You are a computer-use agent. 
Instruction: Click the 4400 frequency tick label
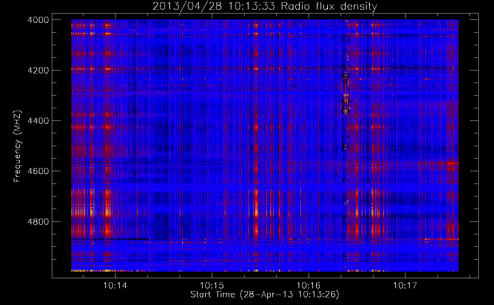click(38, 121)
